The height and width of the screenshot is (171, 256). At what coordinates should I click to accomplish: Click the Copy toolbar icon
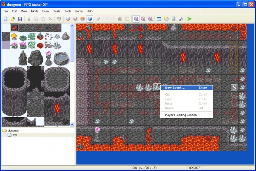click(x=36, y=19)
